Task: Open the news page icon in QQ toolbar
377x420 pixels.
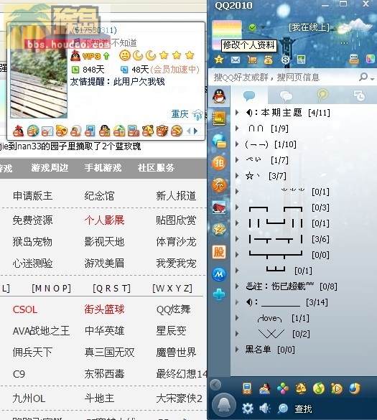Action: pyautogui.click(x=301, y=60)
